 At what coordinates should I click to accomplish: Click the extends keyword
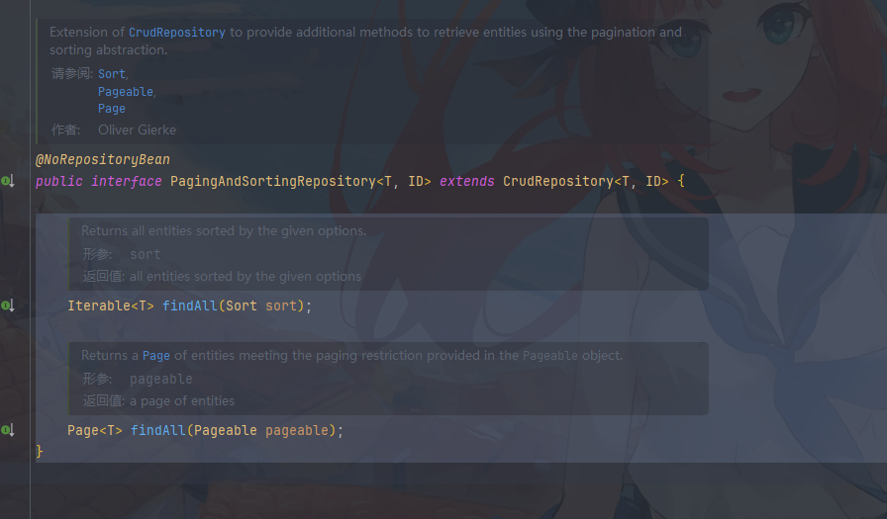point(466,182)
